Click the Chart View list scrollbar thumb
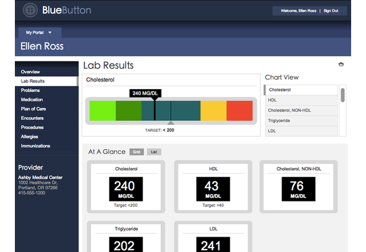 (343, 95)
